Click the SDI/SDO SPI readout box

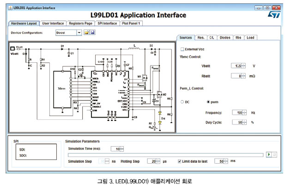[36, 152]
